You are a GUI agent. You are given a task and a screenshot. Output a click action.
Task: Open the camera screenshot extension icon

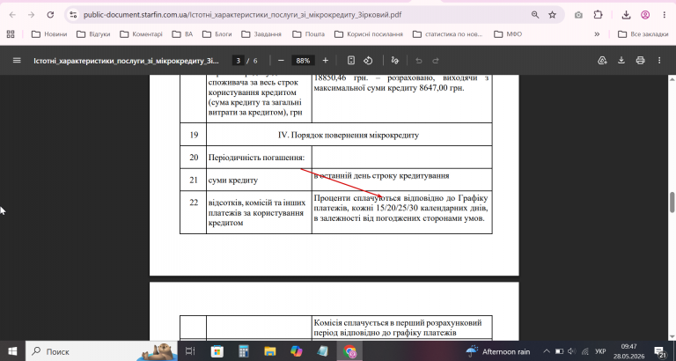pyautogui.click(x=578, y=15)
